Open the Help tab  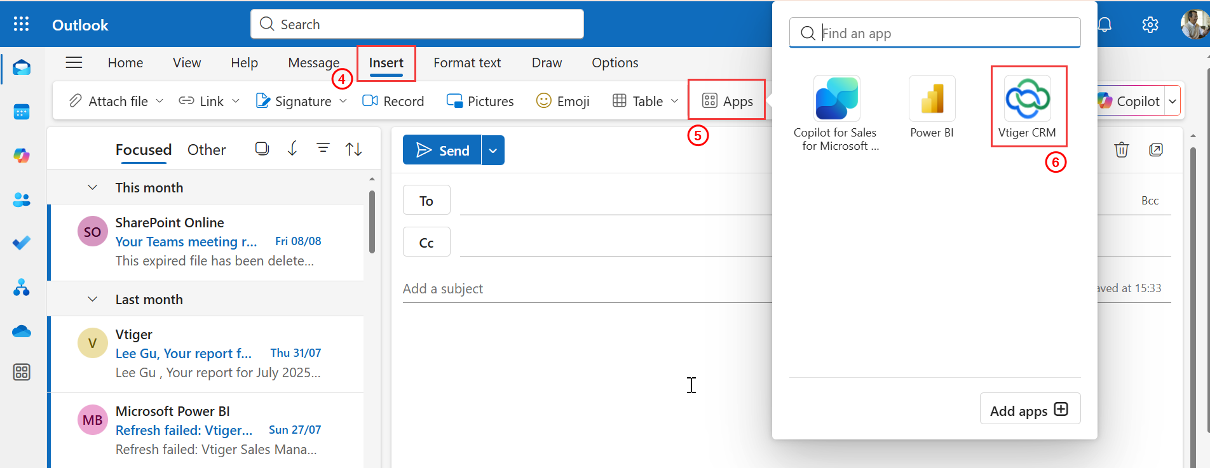[x=244, y=63]
